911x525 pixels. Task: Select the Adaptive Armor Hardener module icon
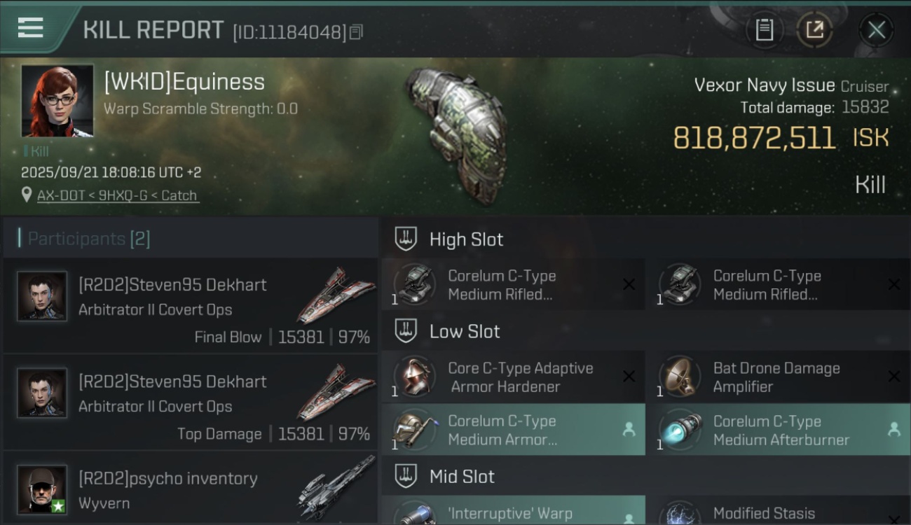[x=414, y=377]
